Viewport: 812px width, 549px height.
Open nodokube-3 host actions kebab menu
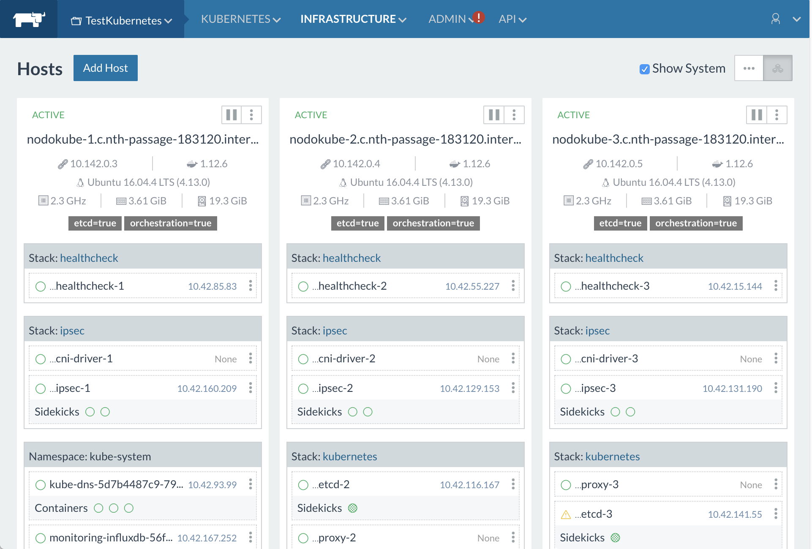click(777, 115)
